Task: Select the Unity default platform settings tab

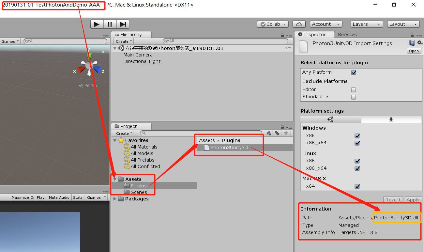Action: coord(330,119)
